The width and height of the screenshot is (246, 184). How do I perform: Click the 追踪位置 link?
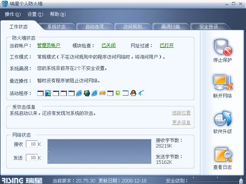[181, 113]
